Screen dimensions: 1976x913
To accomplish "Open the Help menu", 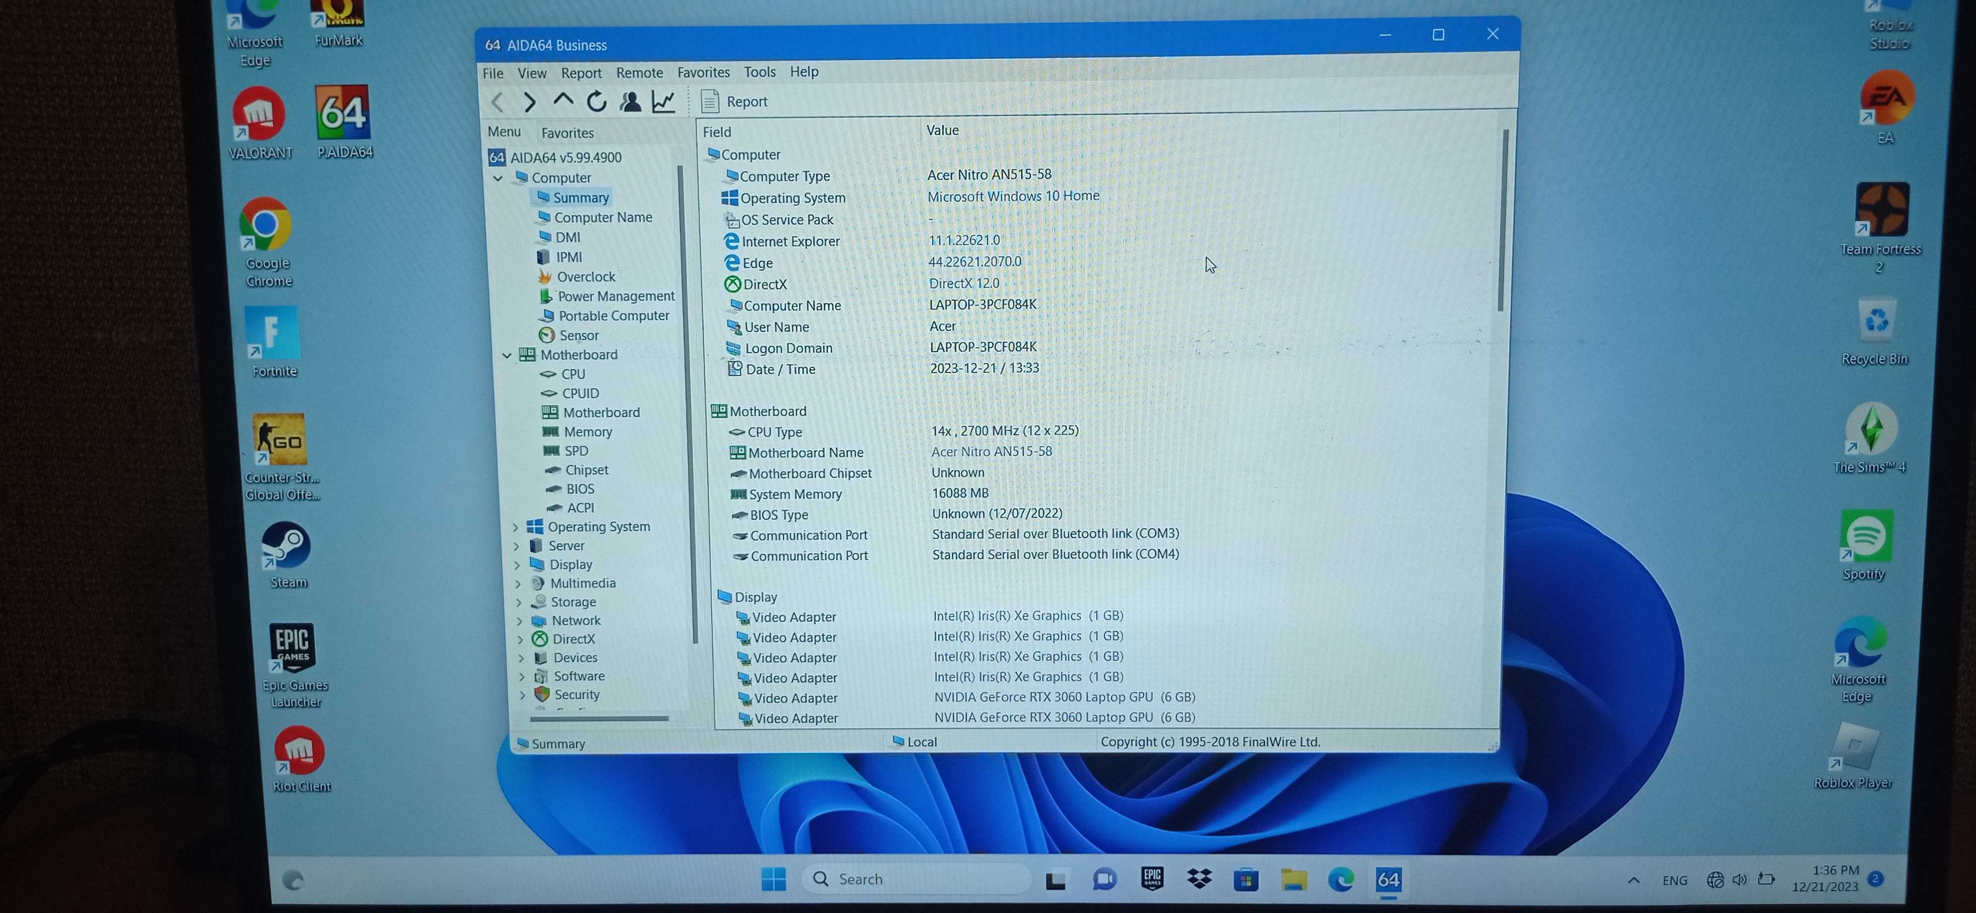I will pos(804,71).
